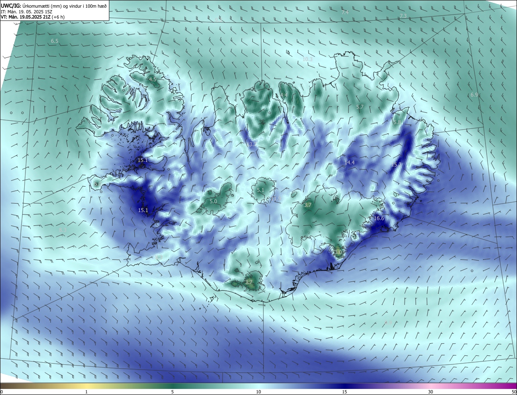Click the 3.0 value near Öræfajökull
The height and width of the screenshot is (395, 517).
(338, 252)
